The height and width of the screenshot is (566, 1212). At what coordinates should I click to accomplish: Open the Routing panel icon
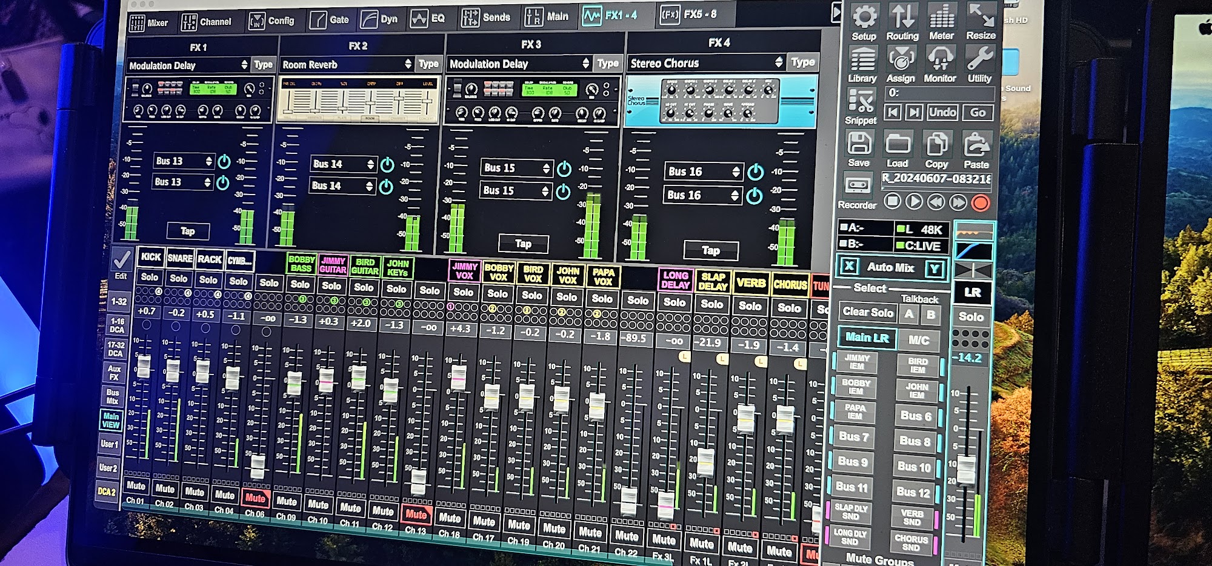click(902, 17)
